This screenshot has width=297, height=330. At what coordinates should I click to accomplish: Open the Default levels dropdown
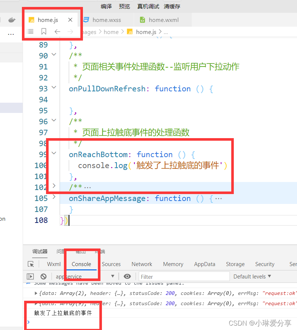(x=252, y=276)
